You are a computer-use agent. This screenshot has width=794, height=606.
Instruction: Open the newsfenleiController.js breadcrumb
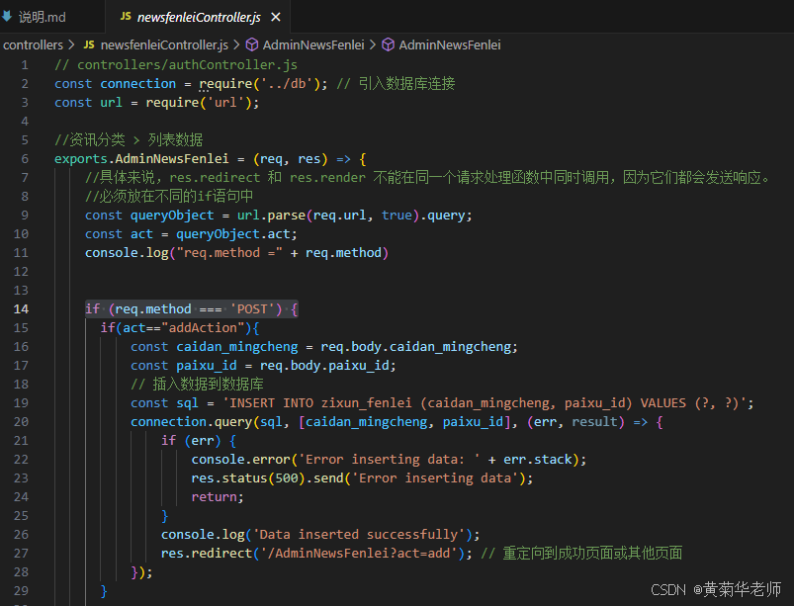click(164, 45)
